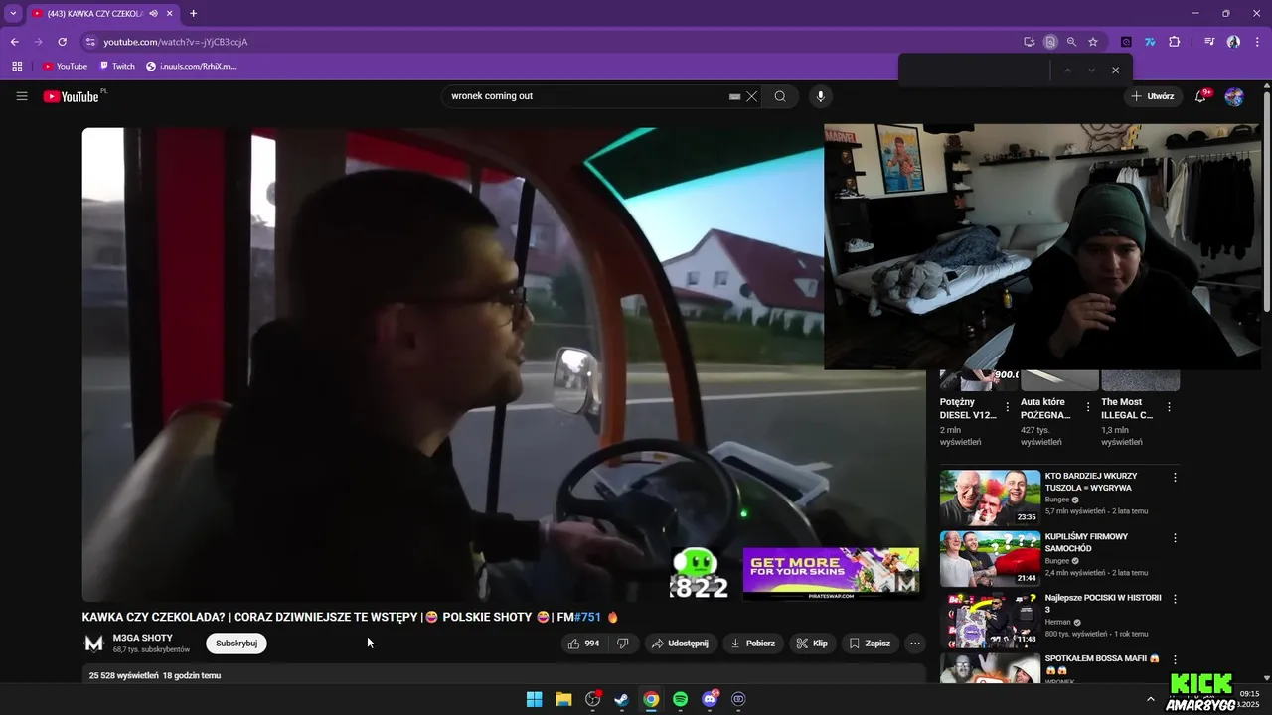Open The Most ILLEGAL C... video title
This screenshot has width=1272, height=715.
[x=1127, y=408]
